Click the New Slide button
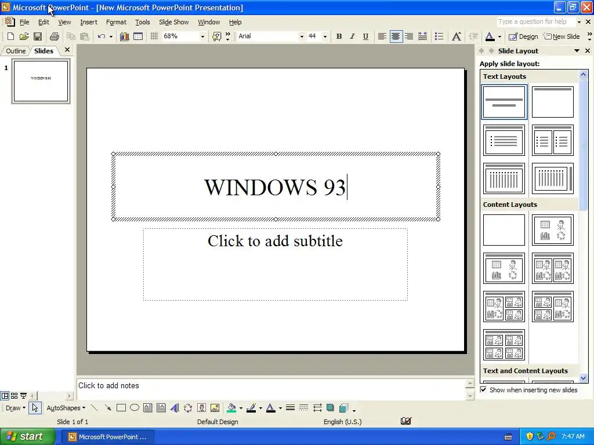594x445 pixels. (562, 37)
